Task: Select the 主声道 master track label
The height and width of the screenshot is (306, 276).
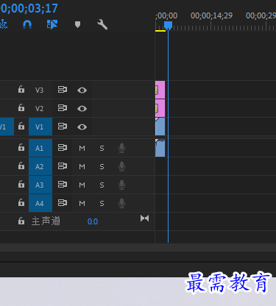Action: [x=46, y=221]
